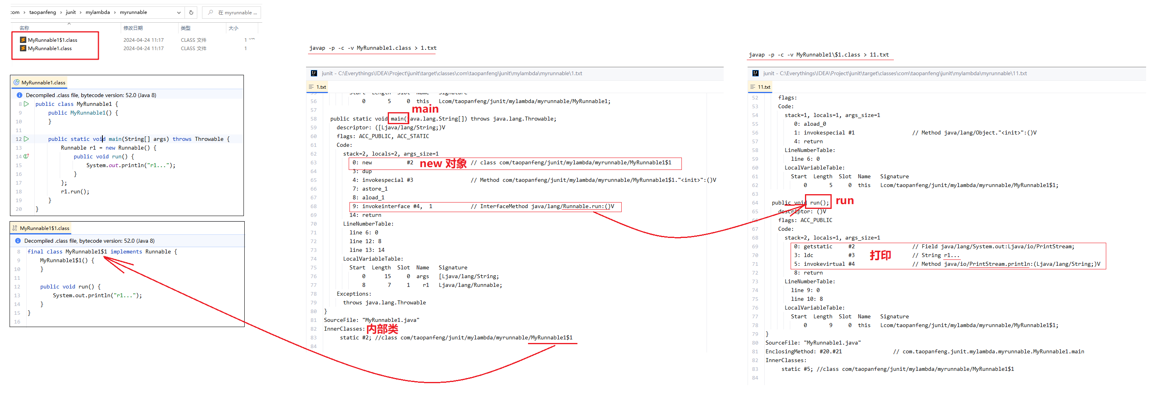Image resolution: width=1170 pixels, height=413 pixels.
Task: Click the junit breadcrumb segment
Action: (x=71, y=12)
